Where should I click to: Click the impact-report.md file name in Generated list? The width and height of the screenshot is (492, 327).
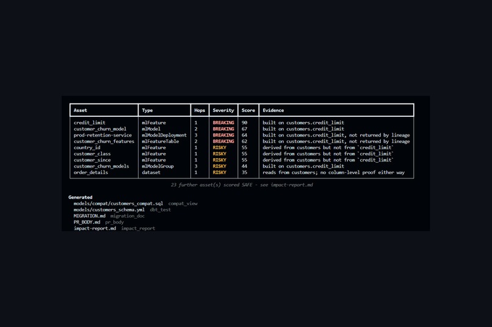(95, 228)
